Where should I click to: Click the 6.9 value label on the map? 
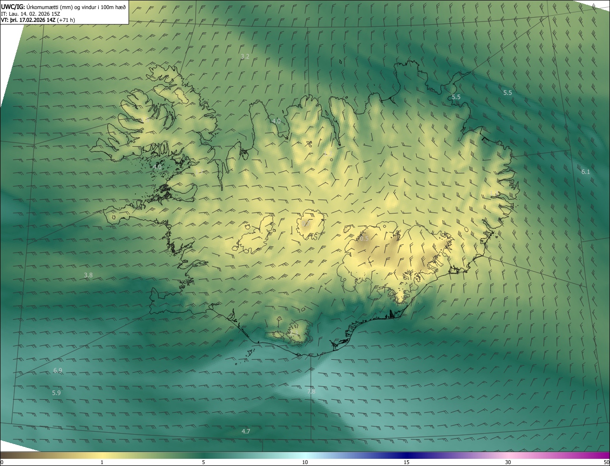point(58,370)
